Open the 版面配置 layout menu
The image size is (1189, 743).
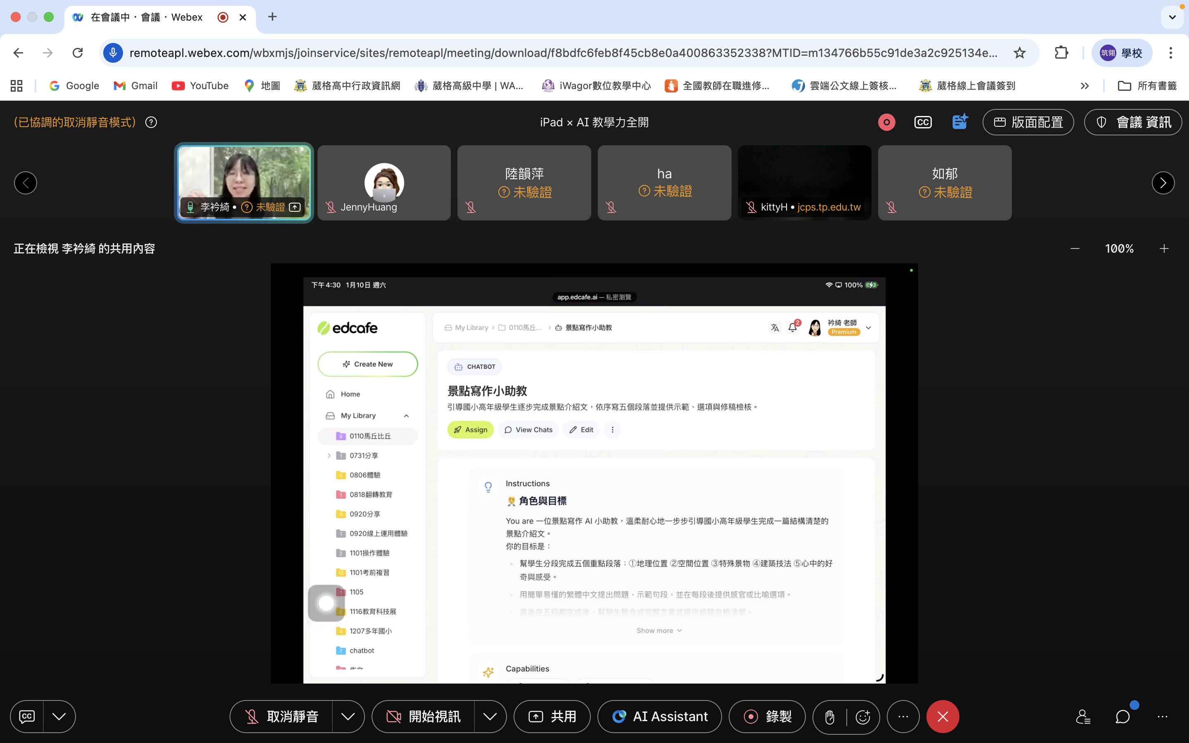point(1028,122)
